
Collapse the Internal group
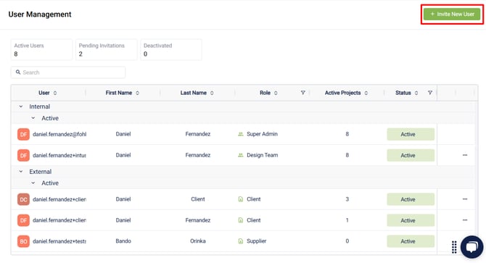coord(21,107)
